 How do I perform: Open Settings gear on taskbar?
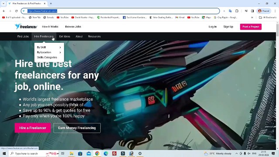coord(140,154)
